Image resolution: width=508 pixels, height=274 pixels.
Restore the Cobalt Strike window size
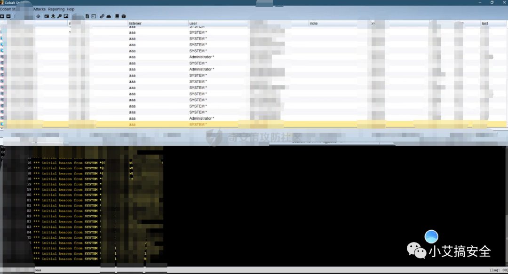click(x=492, y=2)
